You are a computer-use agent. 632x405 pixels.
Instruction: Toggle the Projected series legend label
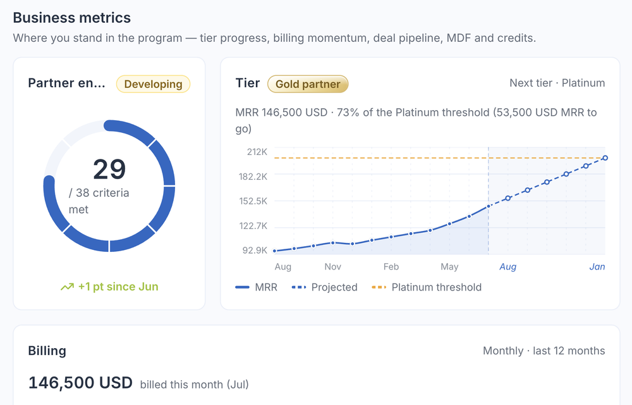pos(334,287)
